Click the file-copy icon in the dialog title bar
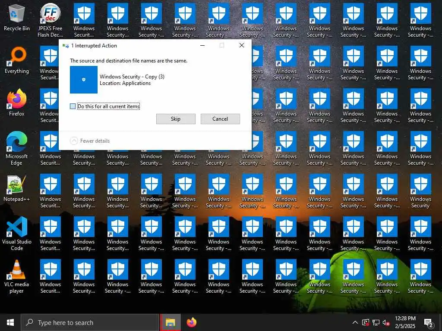The width and height of the screenshot is (442, 331). tap(66, 46)
